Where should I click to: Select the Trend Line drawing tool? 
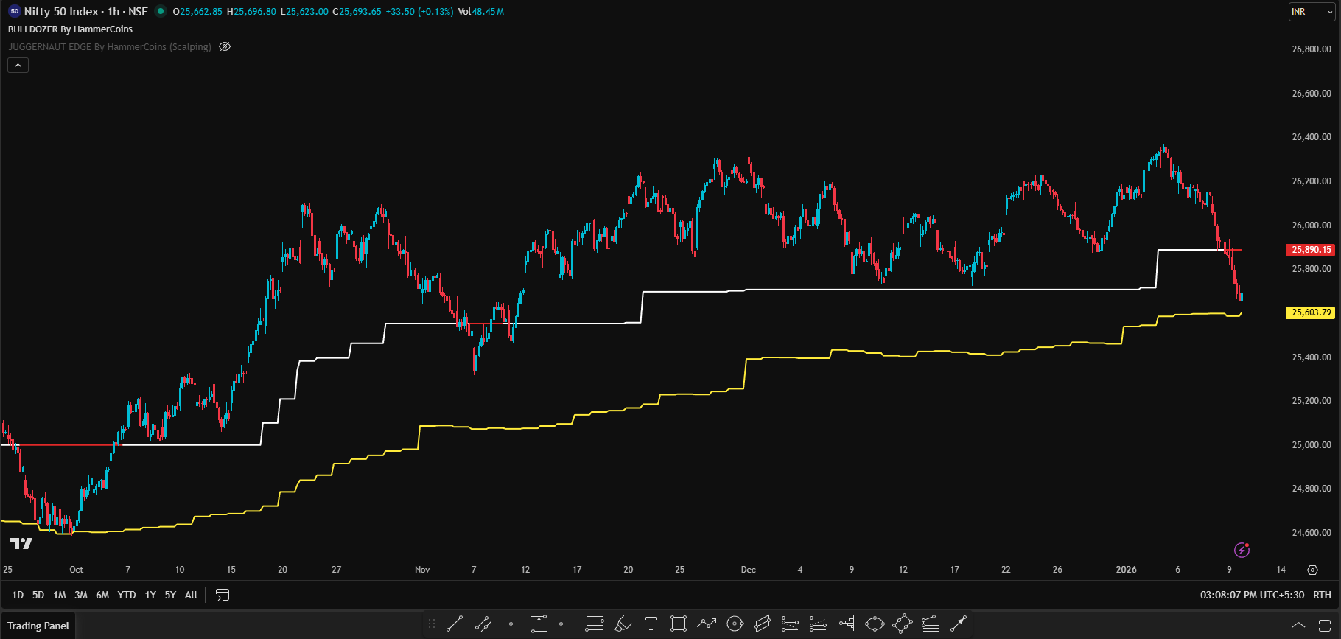(x=455, y=624)
